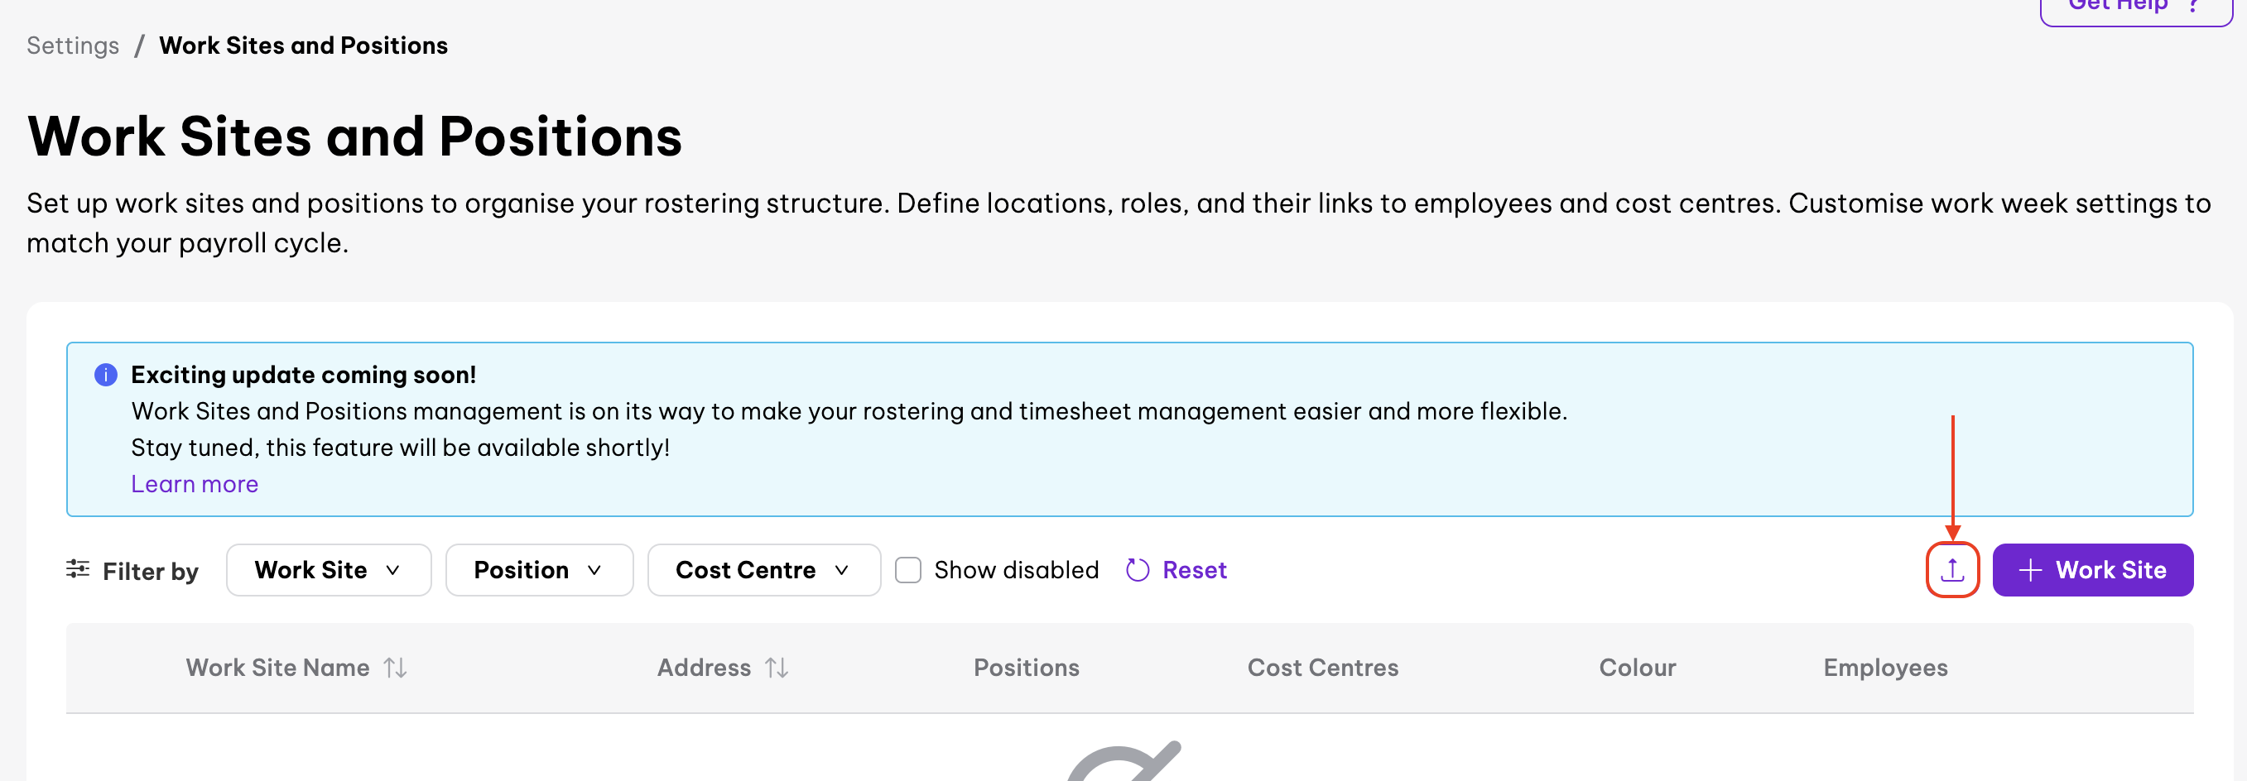
Task: Click the Reset filters text
Action: [1194, 570]
